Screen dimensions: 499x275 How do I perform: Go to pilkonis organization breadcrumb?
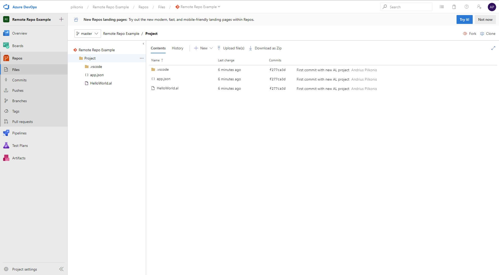point(77,7)
